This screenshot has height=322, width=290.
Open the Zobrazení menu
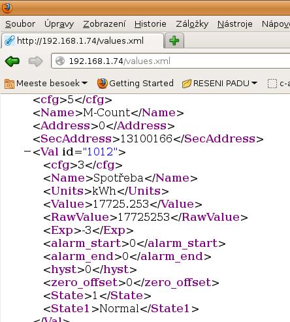(104, 24)
